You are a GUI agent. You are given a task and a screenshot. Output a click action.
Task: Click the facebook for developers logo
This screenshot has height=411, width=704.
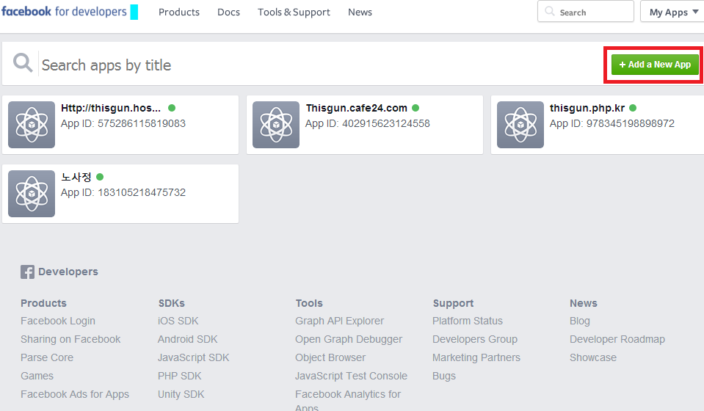pyautogui.click(x=63, y=12)
